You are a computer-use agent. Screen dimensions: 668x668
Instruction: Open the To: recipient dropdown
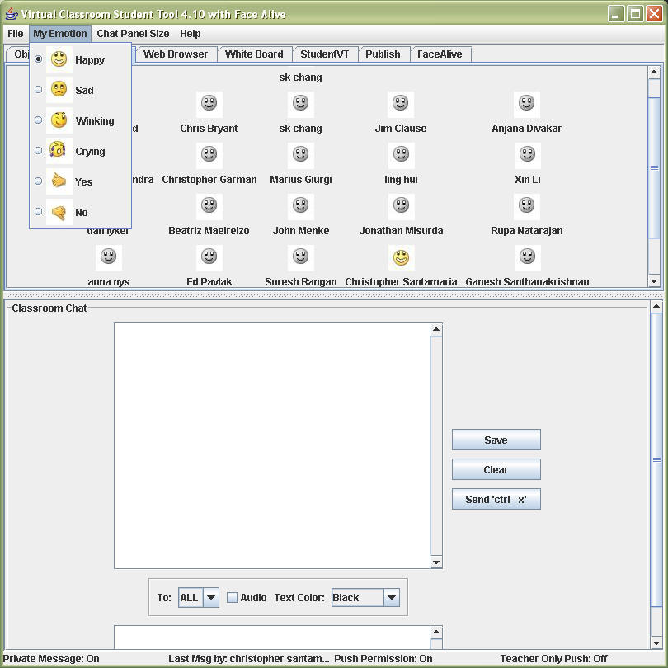pyautogui.click(x=210, y=598)
